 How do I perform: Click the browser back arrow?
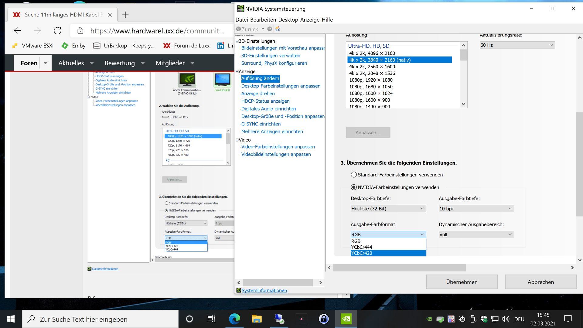(17, 30)
